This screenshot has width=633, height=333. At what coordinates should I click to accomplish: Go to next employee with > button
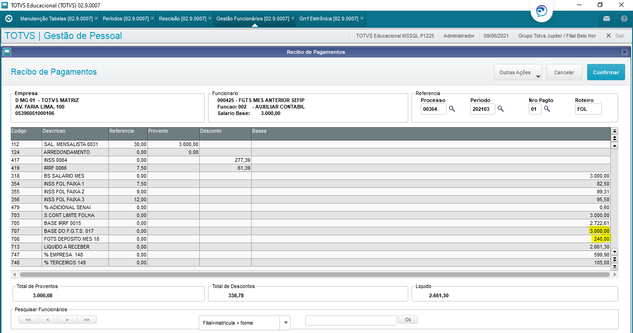pos(67,320)
